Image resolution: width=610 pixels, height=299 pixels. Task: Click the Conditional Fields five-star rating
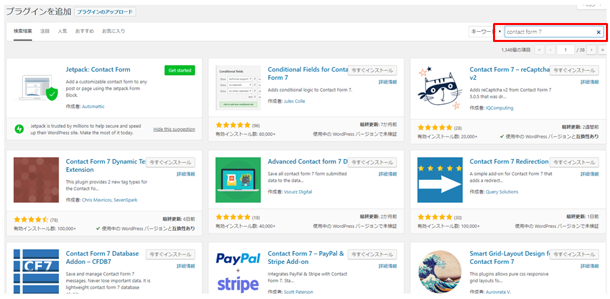[233, 125]
